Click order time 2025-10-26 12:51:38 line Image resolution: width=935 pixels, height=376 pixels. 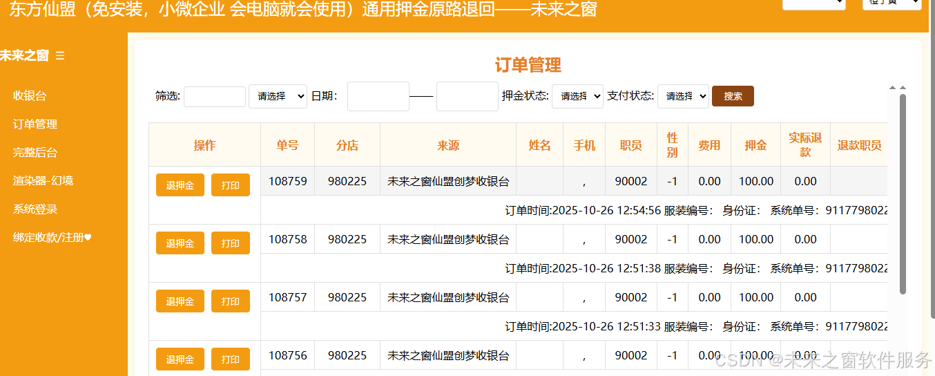coord(574,268)
